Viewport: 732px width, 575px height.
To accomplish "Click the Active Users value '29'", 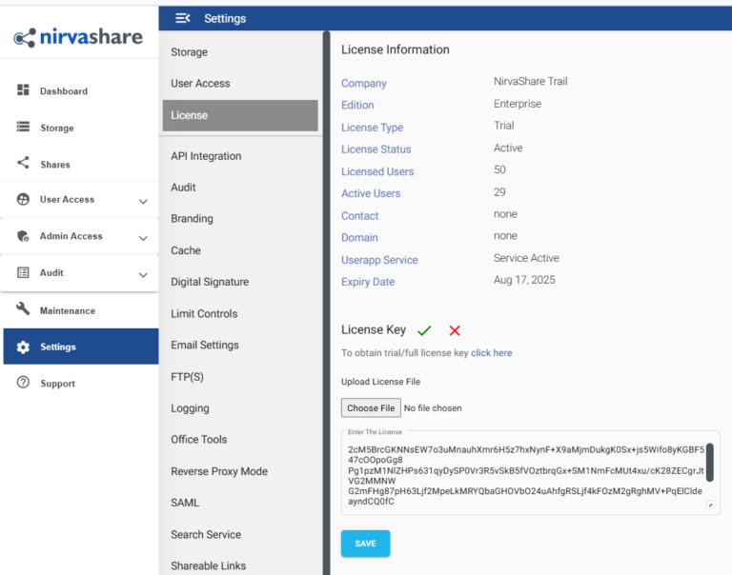I will click(x=500, y=192).
